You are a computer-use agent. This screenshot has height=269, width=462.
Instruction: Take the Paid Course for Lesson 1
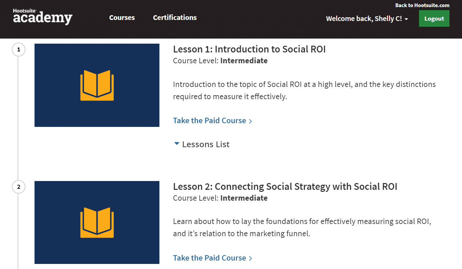coord(210,121)
